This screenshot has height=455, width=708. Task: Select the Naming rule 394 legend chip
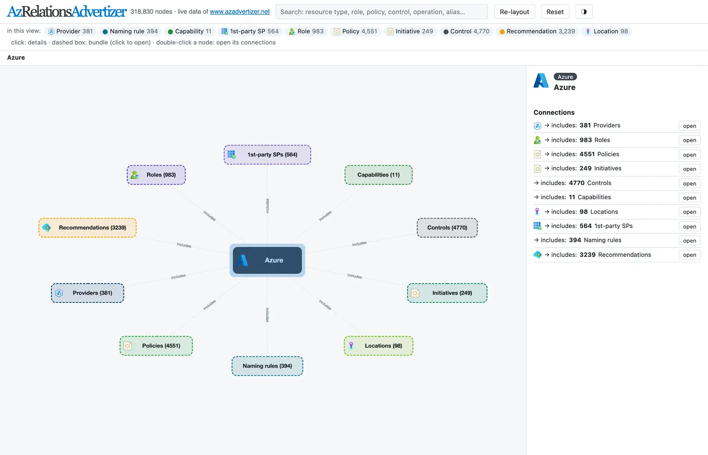[x=130, y=31]
